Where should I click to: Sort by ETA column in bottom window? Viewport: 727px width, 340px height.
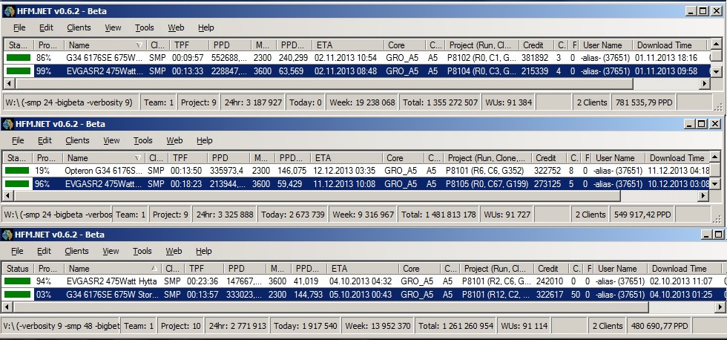pyautogui.click(x=363, y=269)
